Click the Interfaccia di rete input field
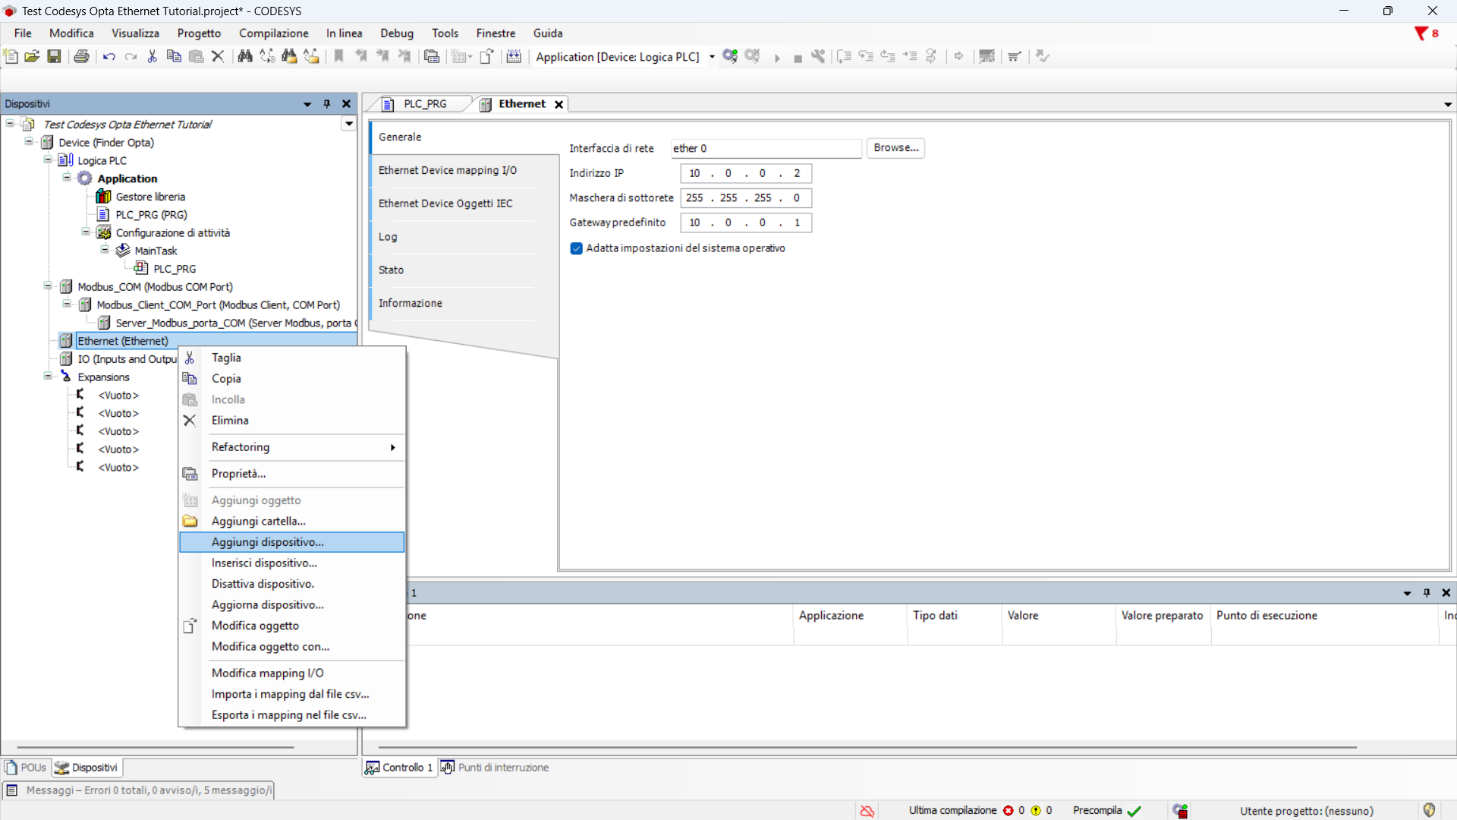 pos(765,149)
